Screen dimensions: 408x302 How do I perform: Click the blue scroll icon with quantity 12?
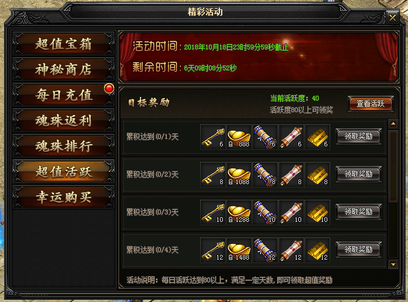click(x=265, y=250)
